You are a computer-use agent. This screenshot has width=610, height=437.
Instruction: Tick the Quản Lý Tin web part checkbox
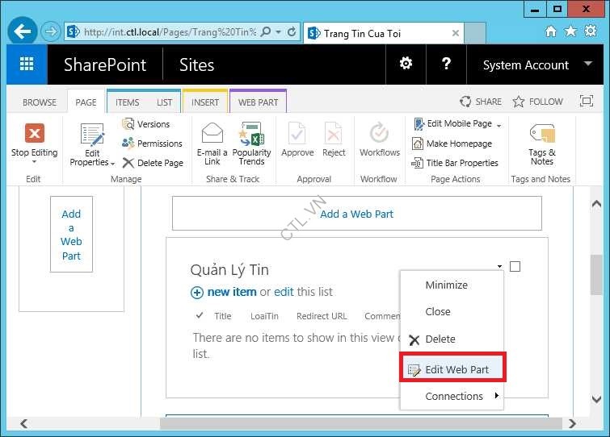(515, 266)
